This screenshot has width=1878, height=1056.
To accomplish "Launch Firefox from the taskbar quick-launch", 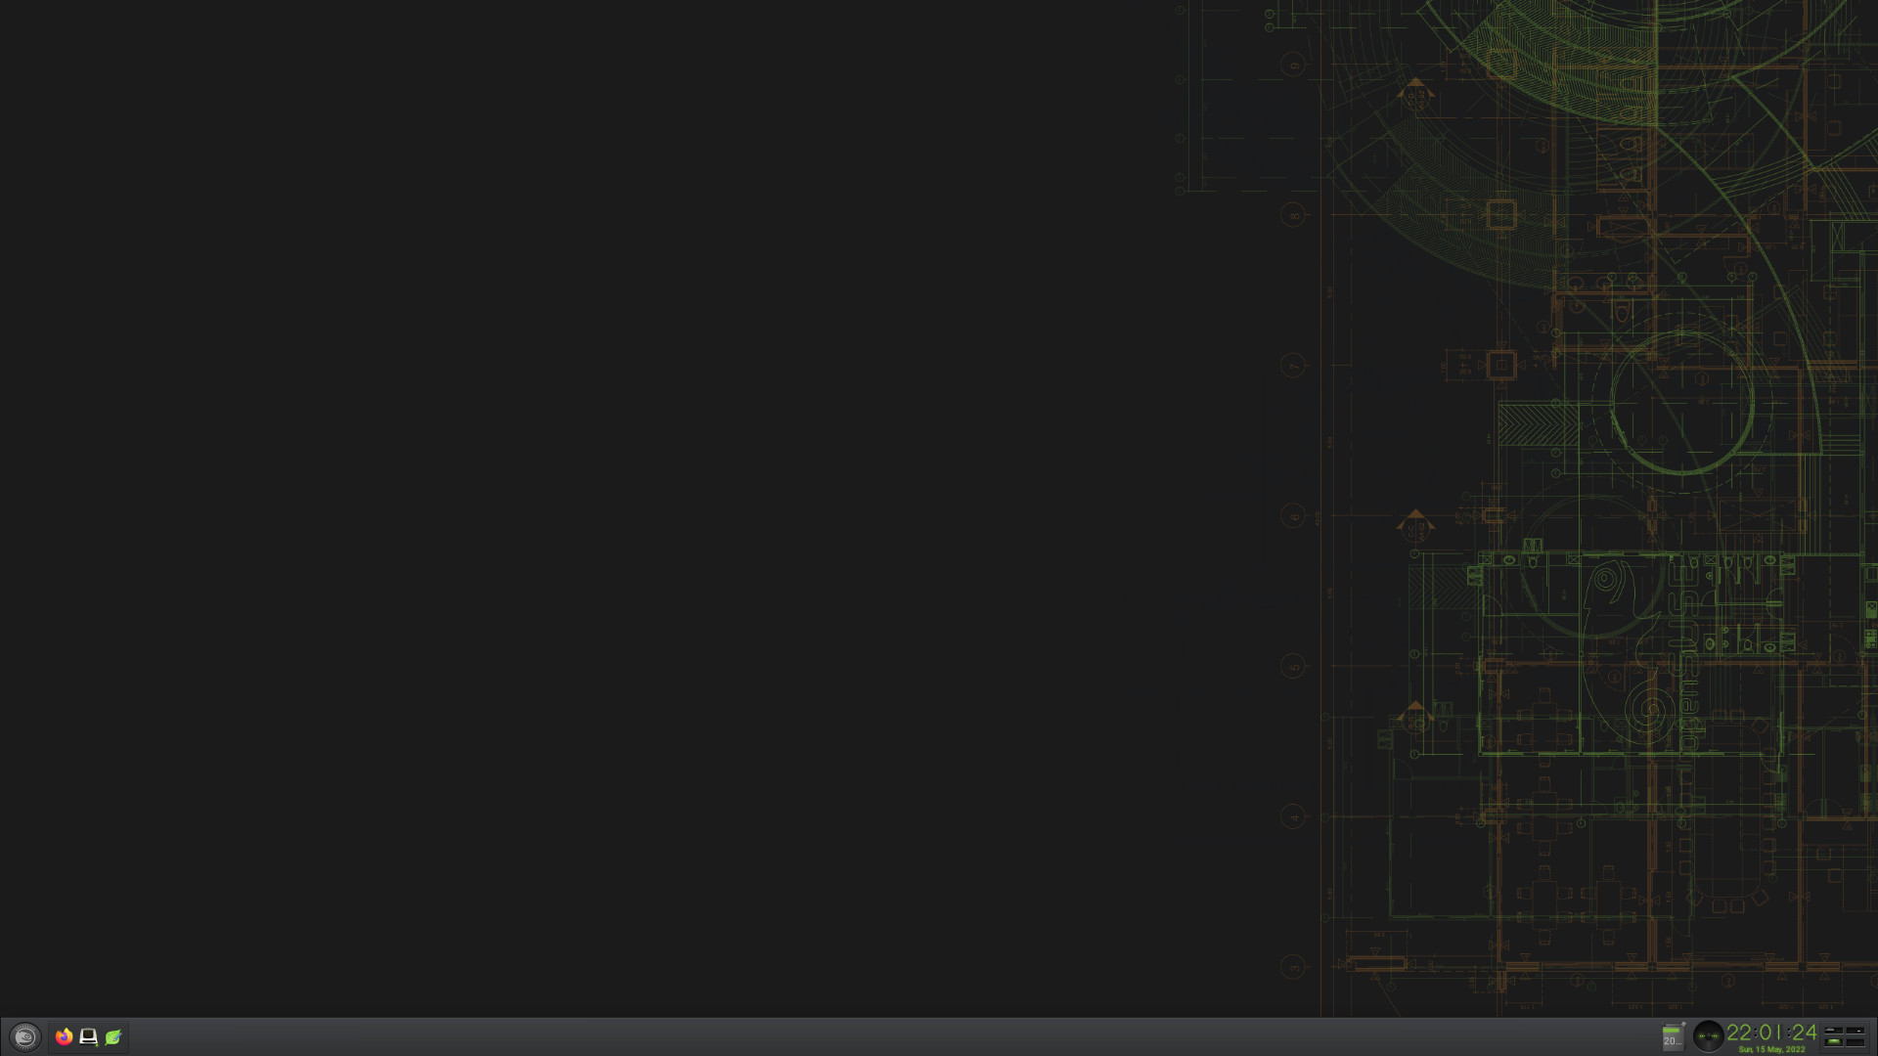I will [64, 1037].
